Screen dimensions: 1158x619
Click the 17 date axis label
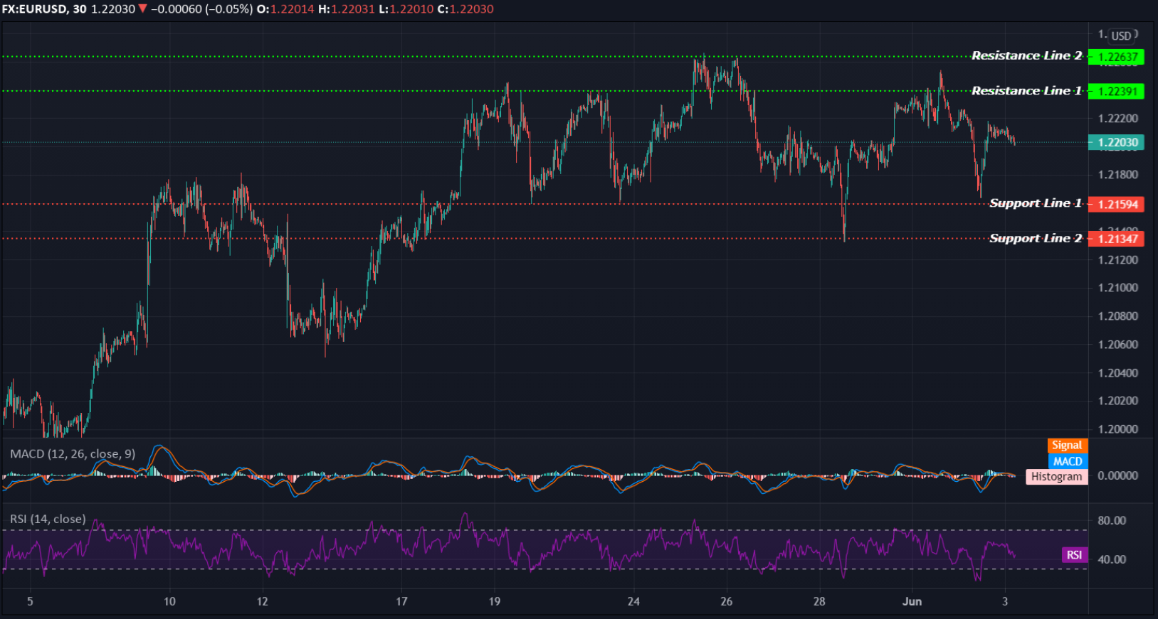click(x=401, y=601)
